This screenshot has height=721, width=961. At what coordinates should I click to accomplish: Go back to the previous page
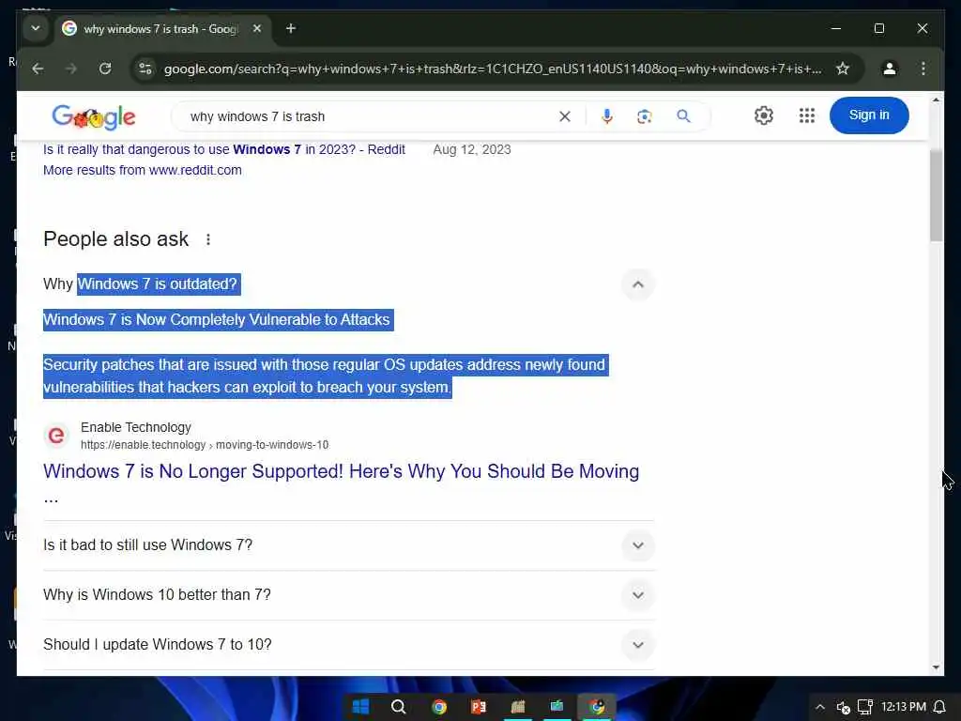click(38, 69)
